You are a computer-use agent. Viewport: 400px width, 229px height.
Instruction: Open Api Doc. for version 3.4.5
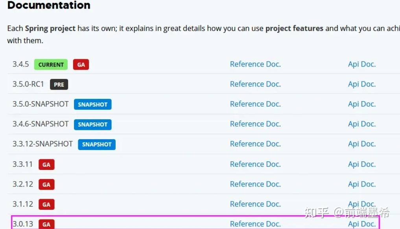click(x=361, y=64)
